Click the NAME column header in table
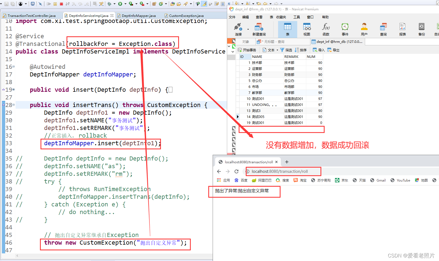 (267, 57)
